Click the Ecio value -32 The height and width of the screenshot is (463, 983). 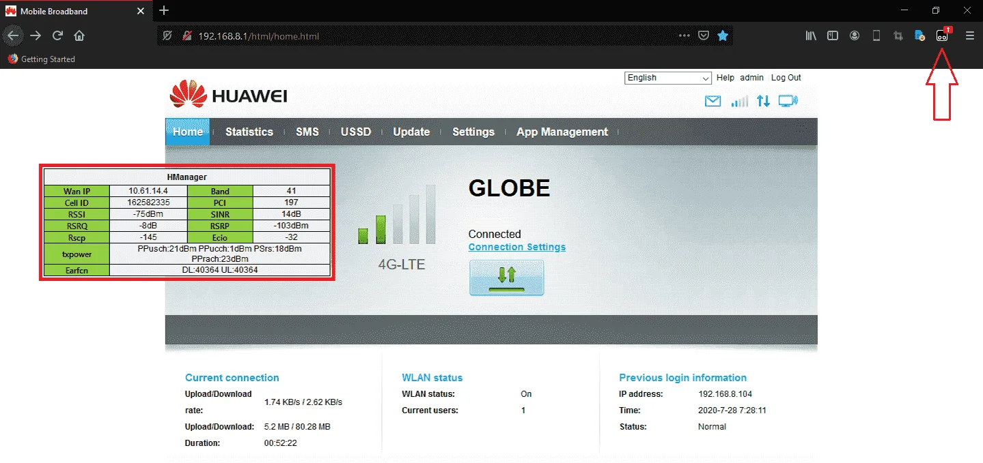point(292,237)
